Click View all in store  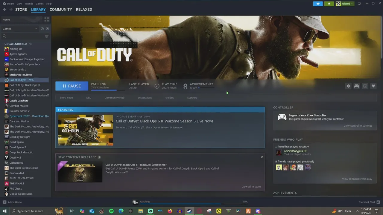click(251, 187)
